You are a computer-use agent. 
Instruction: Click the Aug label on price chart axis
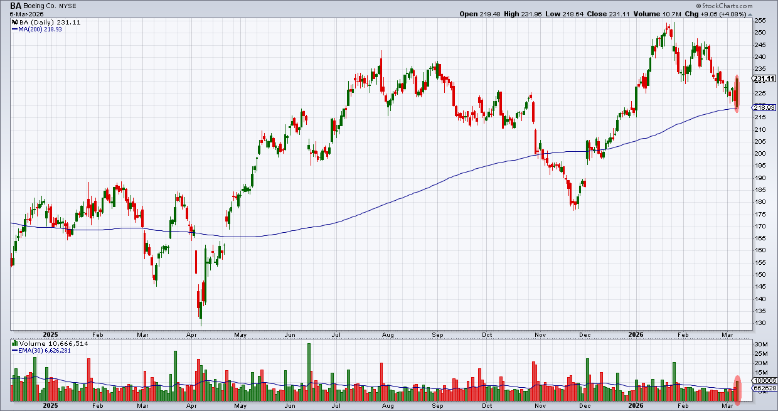coord(388,334)
